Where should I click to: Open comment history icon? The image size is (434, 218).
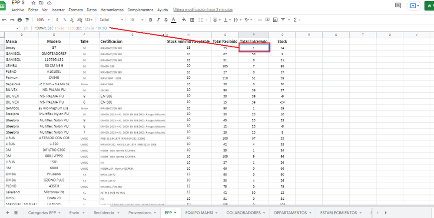[398, 5]
